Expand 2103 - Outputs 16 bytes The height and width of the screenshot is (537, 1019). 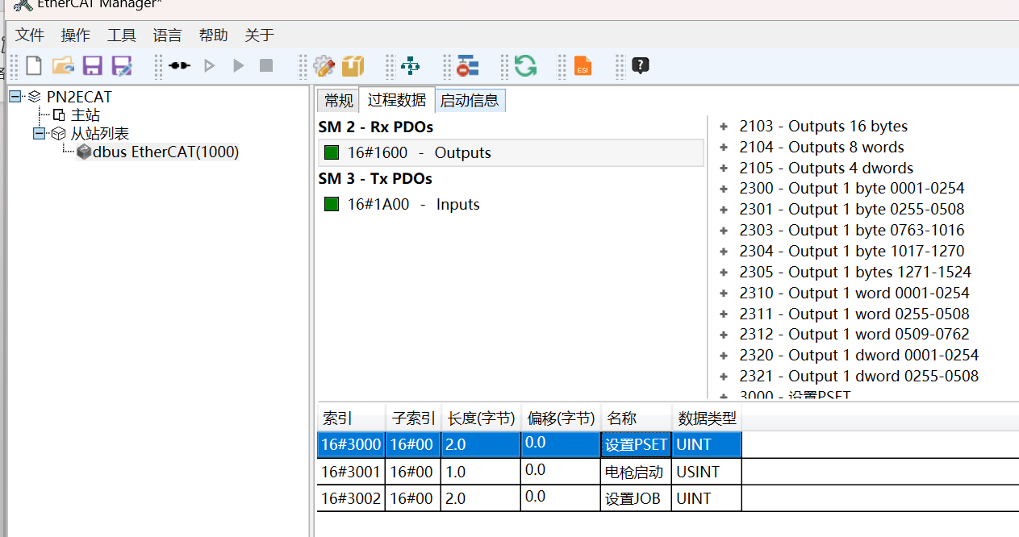(724, 127)
